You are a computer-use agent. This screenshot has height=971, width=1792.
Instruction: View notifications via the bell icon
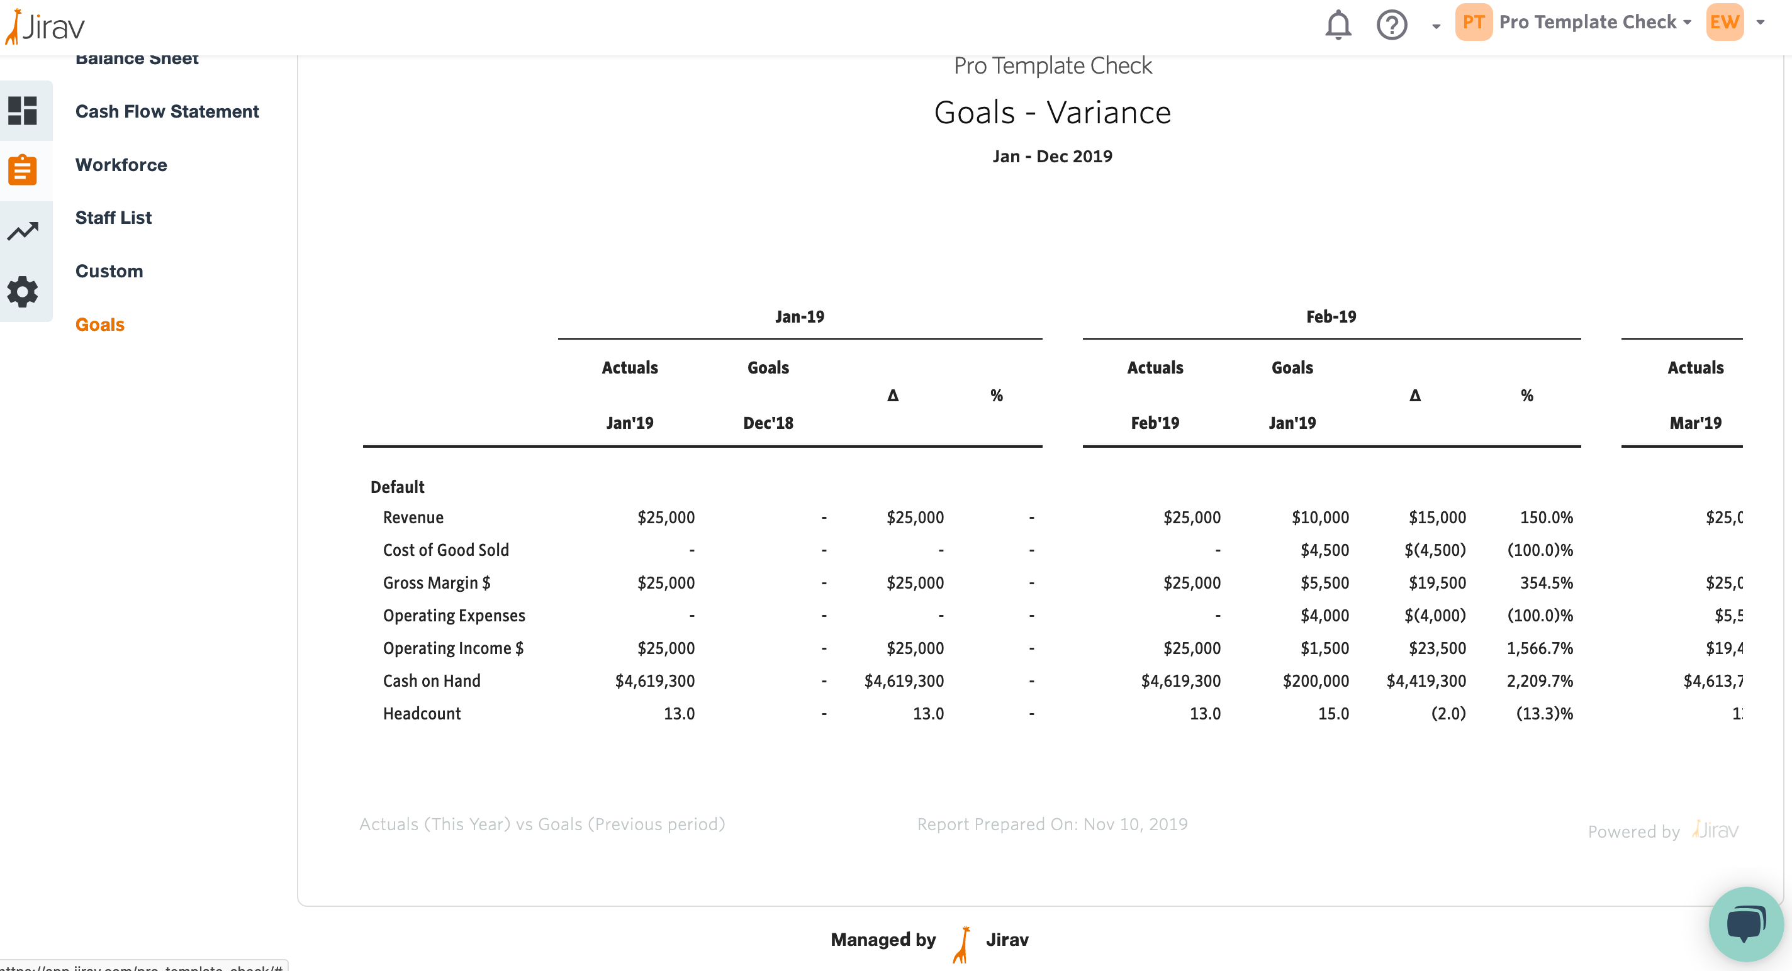1338,25
